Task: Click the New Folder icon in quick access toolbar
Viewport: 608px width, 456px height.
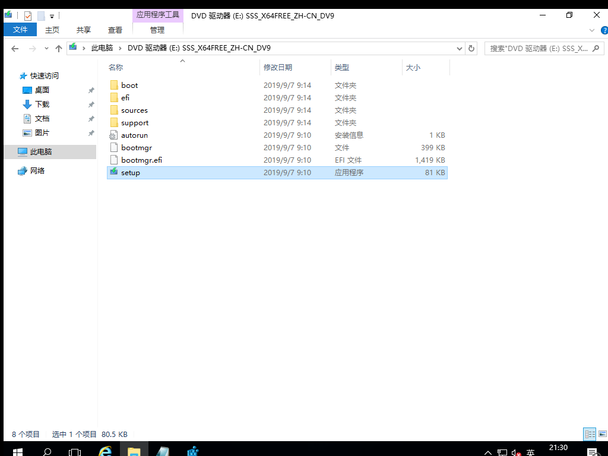Action: pos(41,15)
